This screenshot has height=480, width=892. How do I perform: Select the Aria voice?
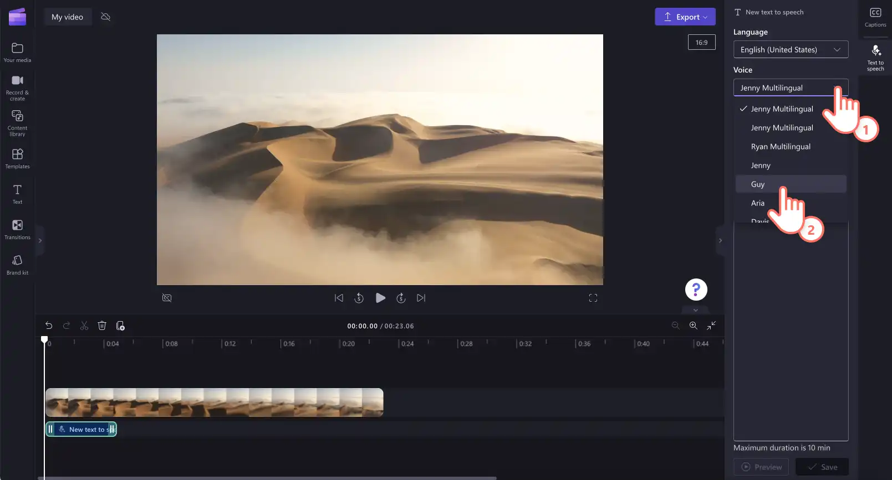click(x=791, y=203)
